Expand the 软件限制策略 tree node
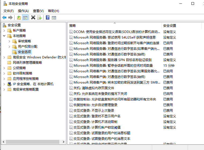Screen dimensions: 204x150 click(x=4, y=73)
